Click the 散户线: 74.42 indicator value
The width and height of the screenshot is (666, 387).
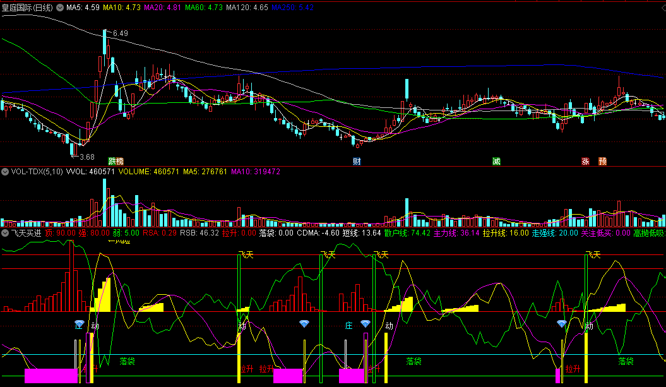(x=407, y=233)
